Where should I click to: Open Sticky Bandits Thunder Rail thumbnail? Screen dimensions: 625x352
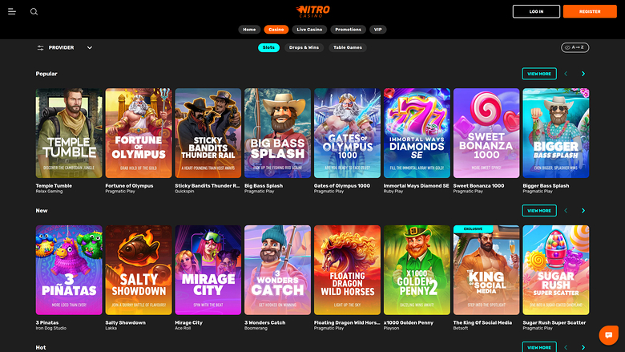208,133
